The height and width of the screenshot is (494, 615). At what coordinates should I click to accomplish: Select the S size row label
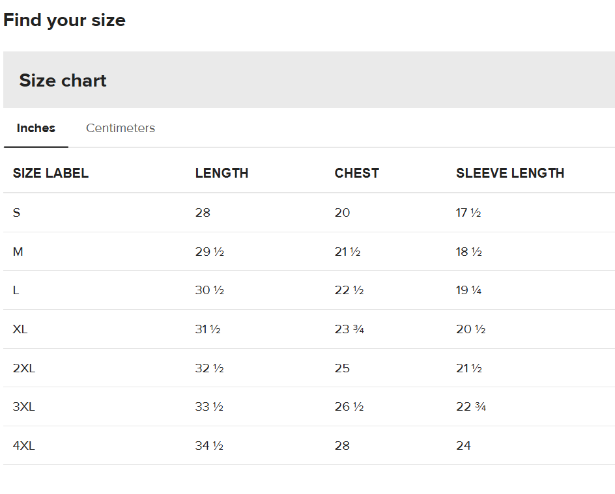(17, 213)
